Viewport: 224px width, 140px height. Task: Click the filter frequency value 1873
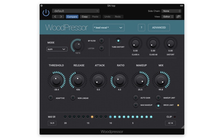(78, 53)
